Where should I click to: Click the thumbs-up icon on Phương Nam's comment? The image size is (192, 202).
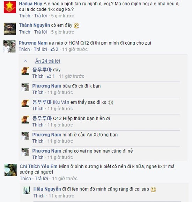click(x=53, y=49)
